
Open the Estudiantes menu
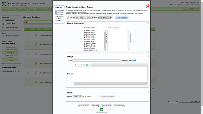point(41,9)
